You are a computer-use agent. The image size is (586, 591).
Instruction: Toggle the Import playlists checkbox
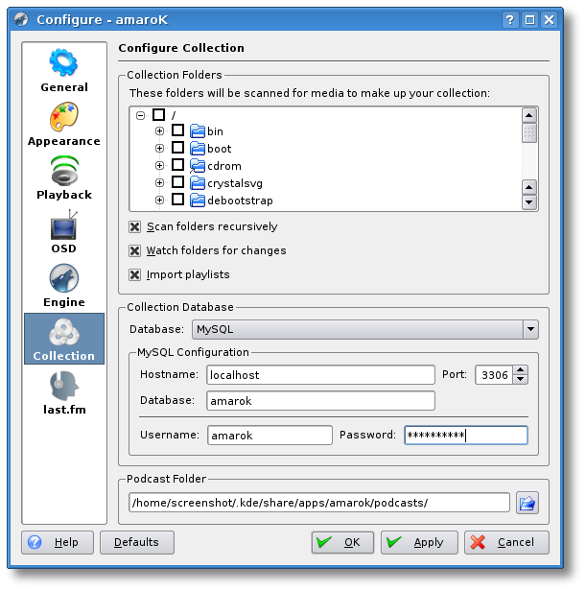pyautogui.click(x=135, y=275)
